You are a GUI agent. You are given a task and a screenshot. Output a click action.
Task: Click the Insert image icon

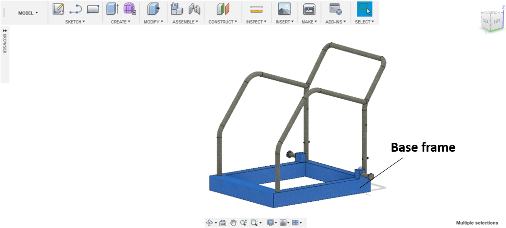[x=285, y=9]
